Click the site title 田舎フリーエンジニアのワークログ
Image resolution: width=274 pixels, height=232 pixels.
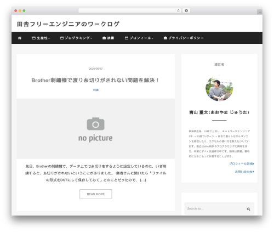tap(68, 24)
